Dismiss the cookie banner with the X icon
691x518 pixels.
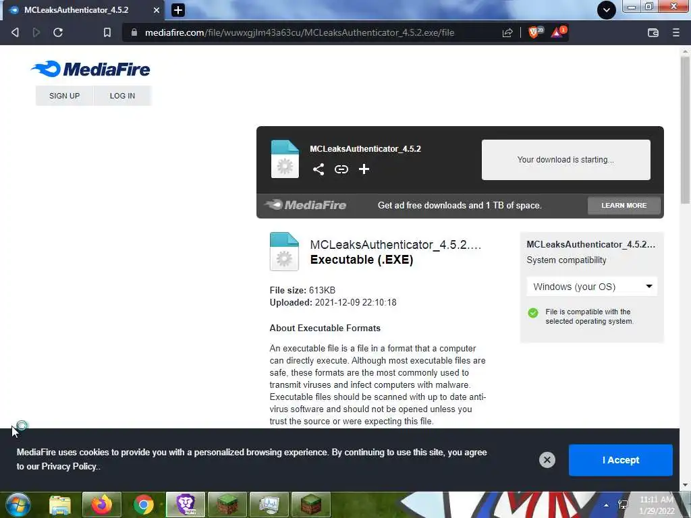(547, 460)
